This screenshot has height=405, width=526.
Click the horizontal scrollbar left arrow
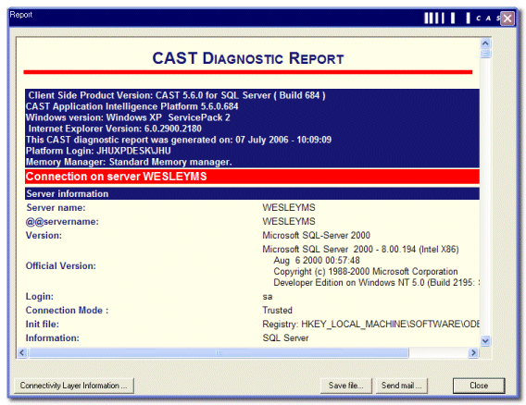22,352
